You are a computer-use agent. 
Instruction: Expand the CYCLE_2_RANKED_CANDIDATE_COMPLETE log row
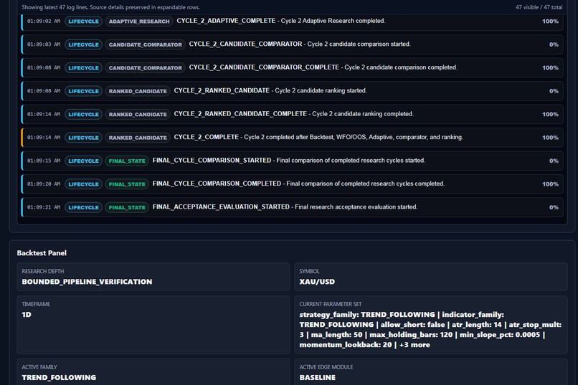pos(293,114)
